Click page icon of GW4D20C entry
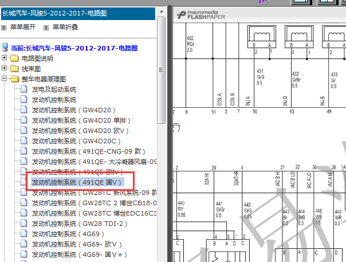 (x=24, y=140)
